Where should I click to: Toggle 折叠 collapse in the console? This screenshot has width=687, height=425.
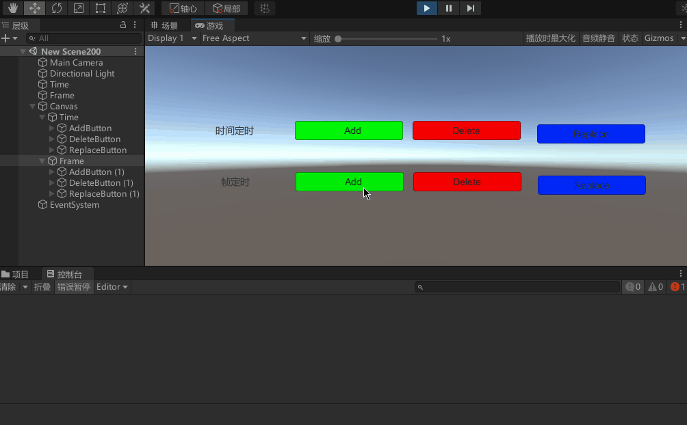42,287
